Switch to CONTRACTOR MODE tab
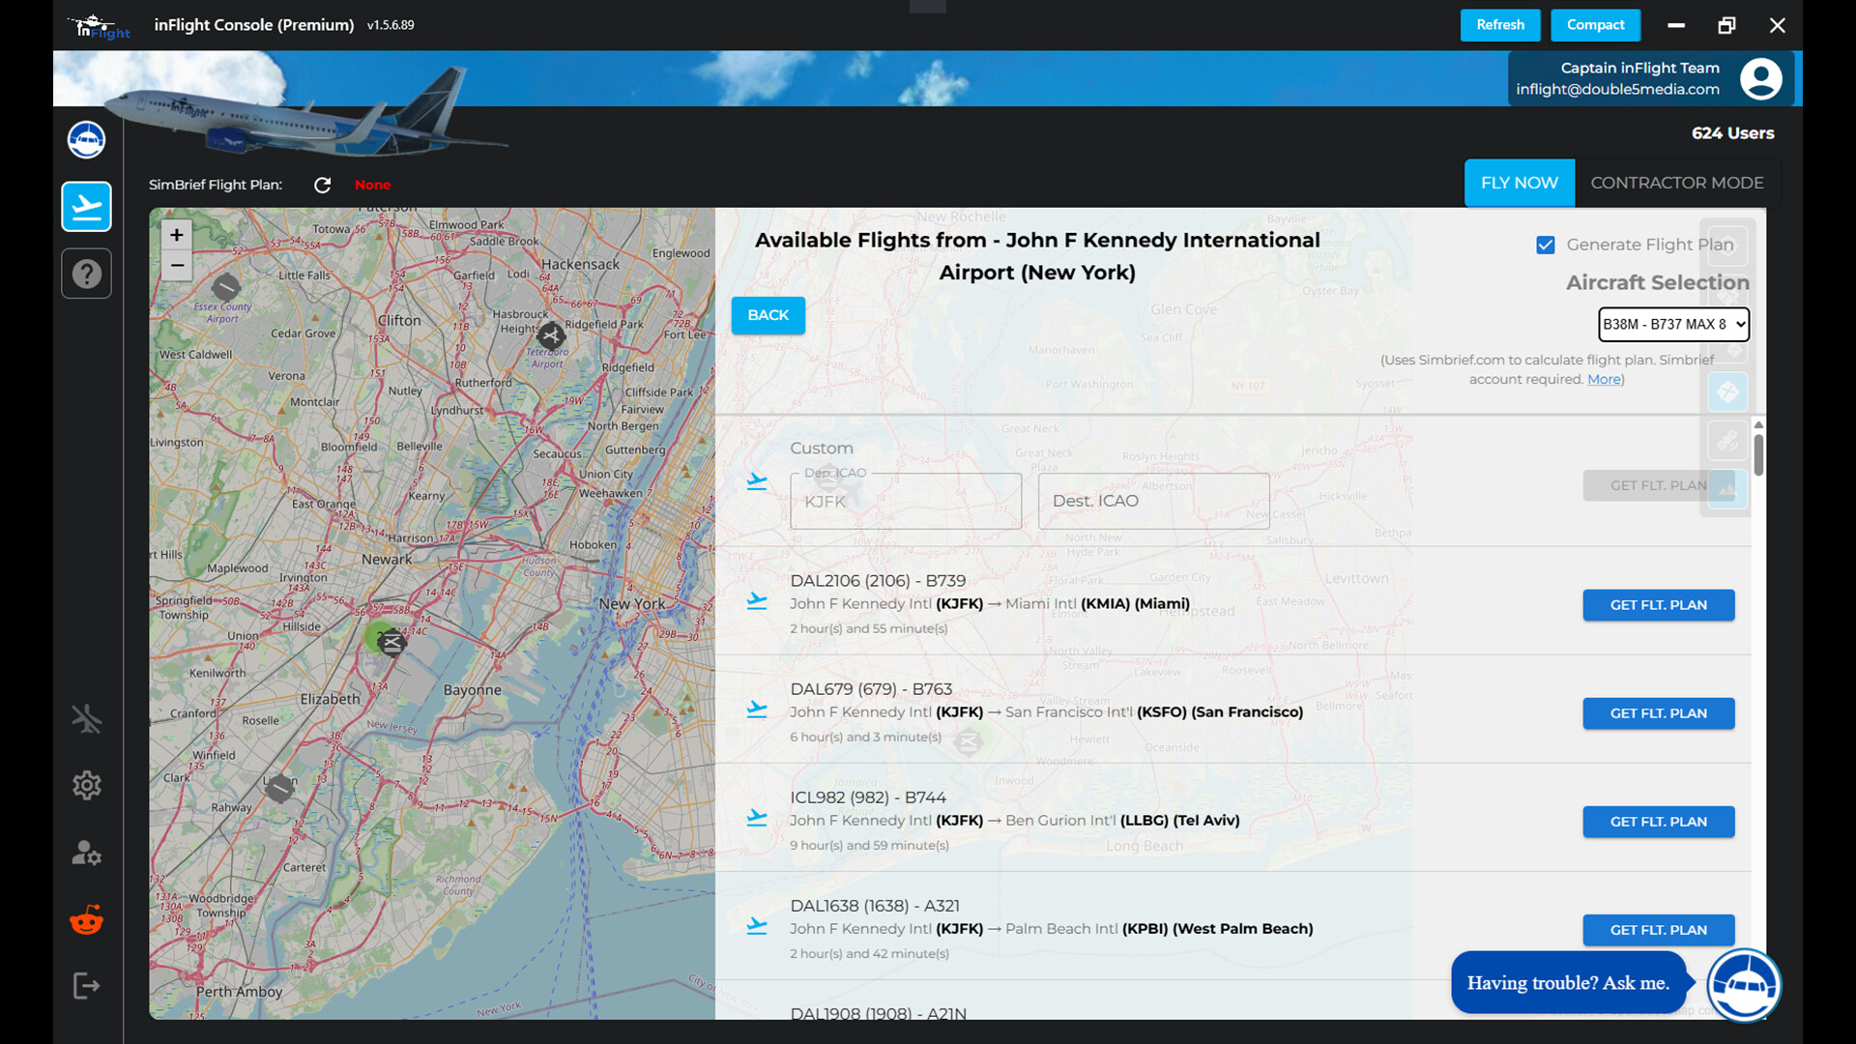 pyautogui.click(x=1677, y=183)
